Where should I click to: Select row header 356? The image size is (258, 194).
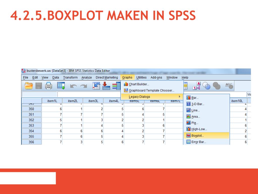click(x=31, y=142)
